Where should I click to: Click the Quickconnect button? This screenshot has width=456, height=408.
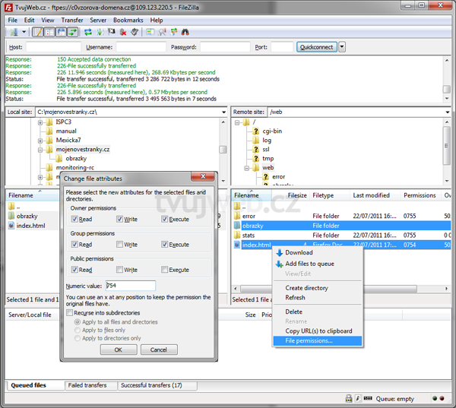(317, 47)
